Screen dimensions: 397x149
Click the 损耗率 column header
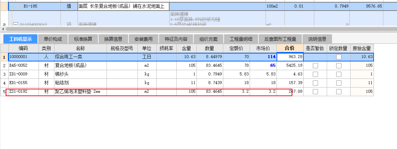pyautogui.click(x=167, y=48)
